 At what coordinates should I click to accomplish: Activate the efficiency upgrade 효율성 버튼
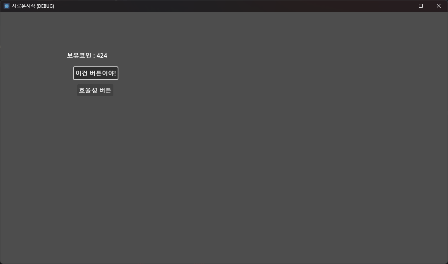pyautogui.click(x=95, y=90)
